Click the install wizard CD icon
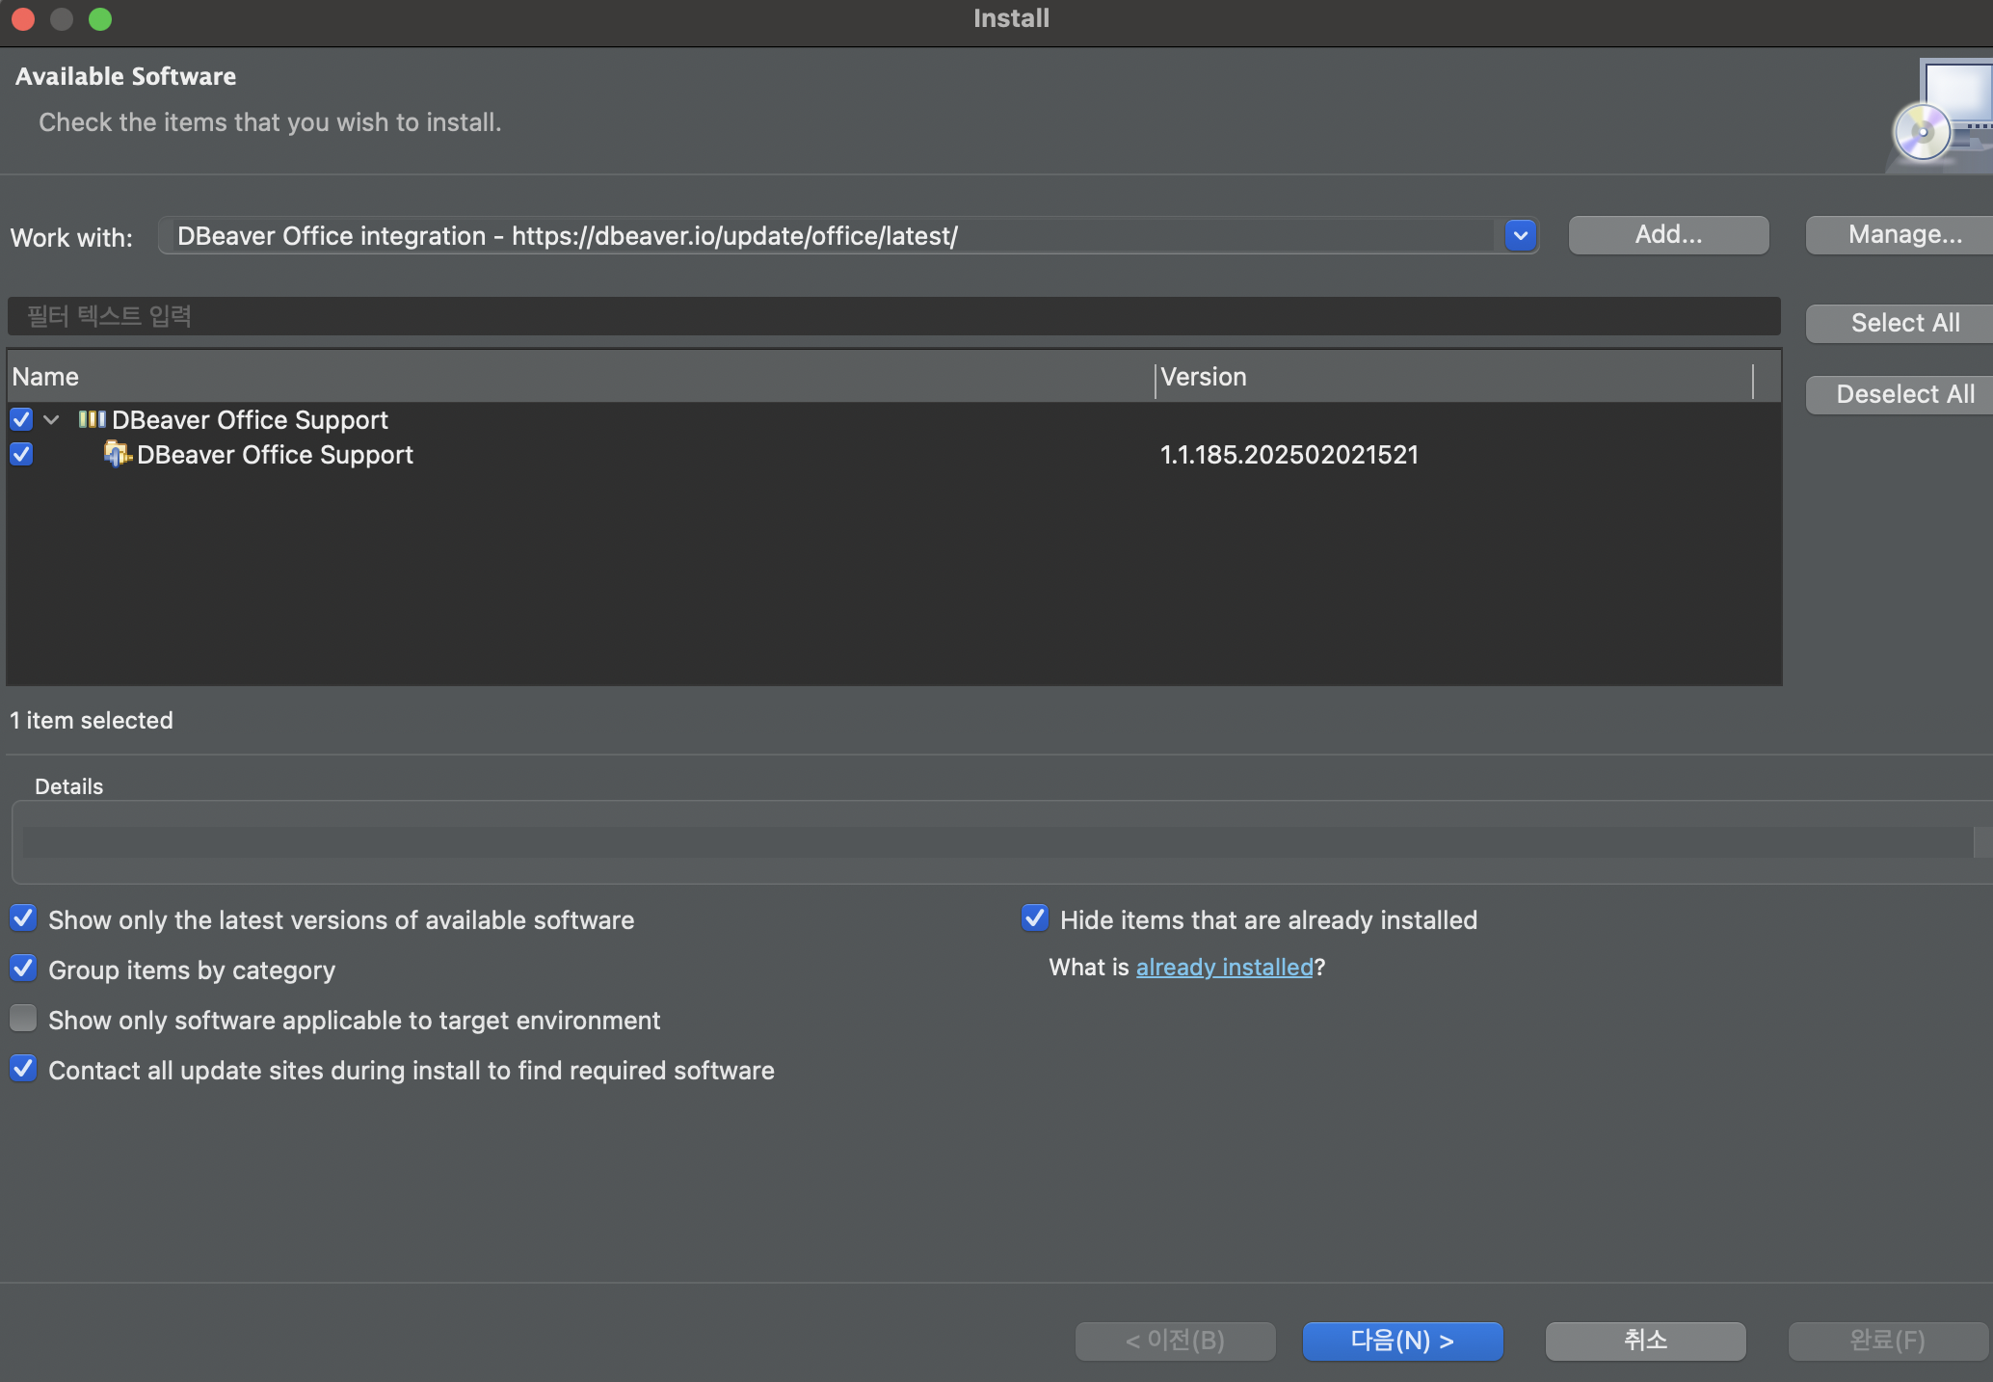Screen dimensions: 1993x1382 [1923, 131]
